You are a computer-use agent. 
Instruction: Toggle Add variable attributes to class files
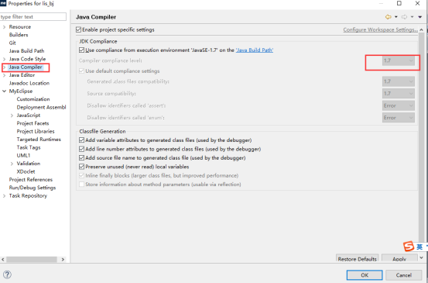(x=81, y=140)
